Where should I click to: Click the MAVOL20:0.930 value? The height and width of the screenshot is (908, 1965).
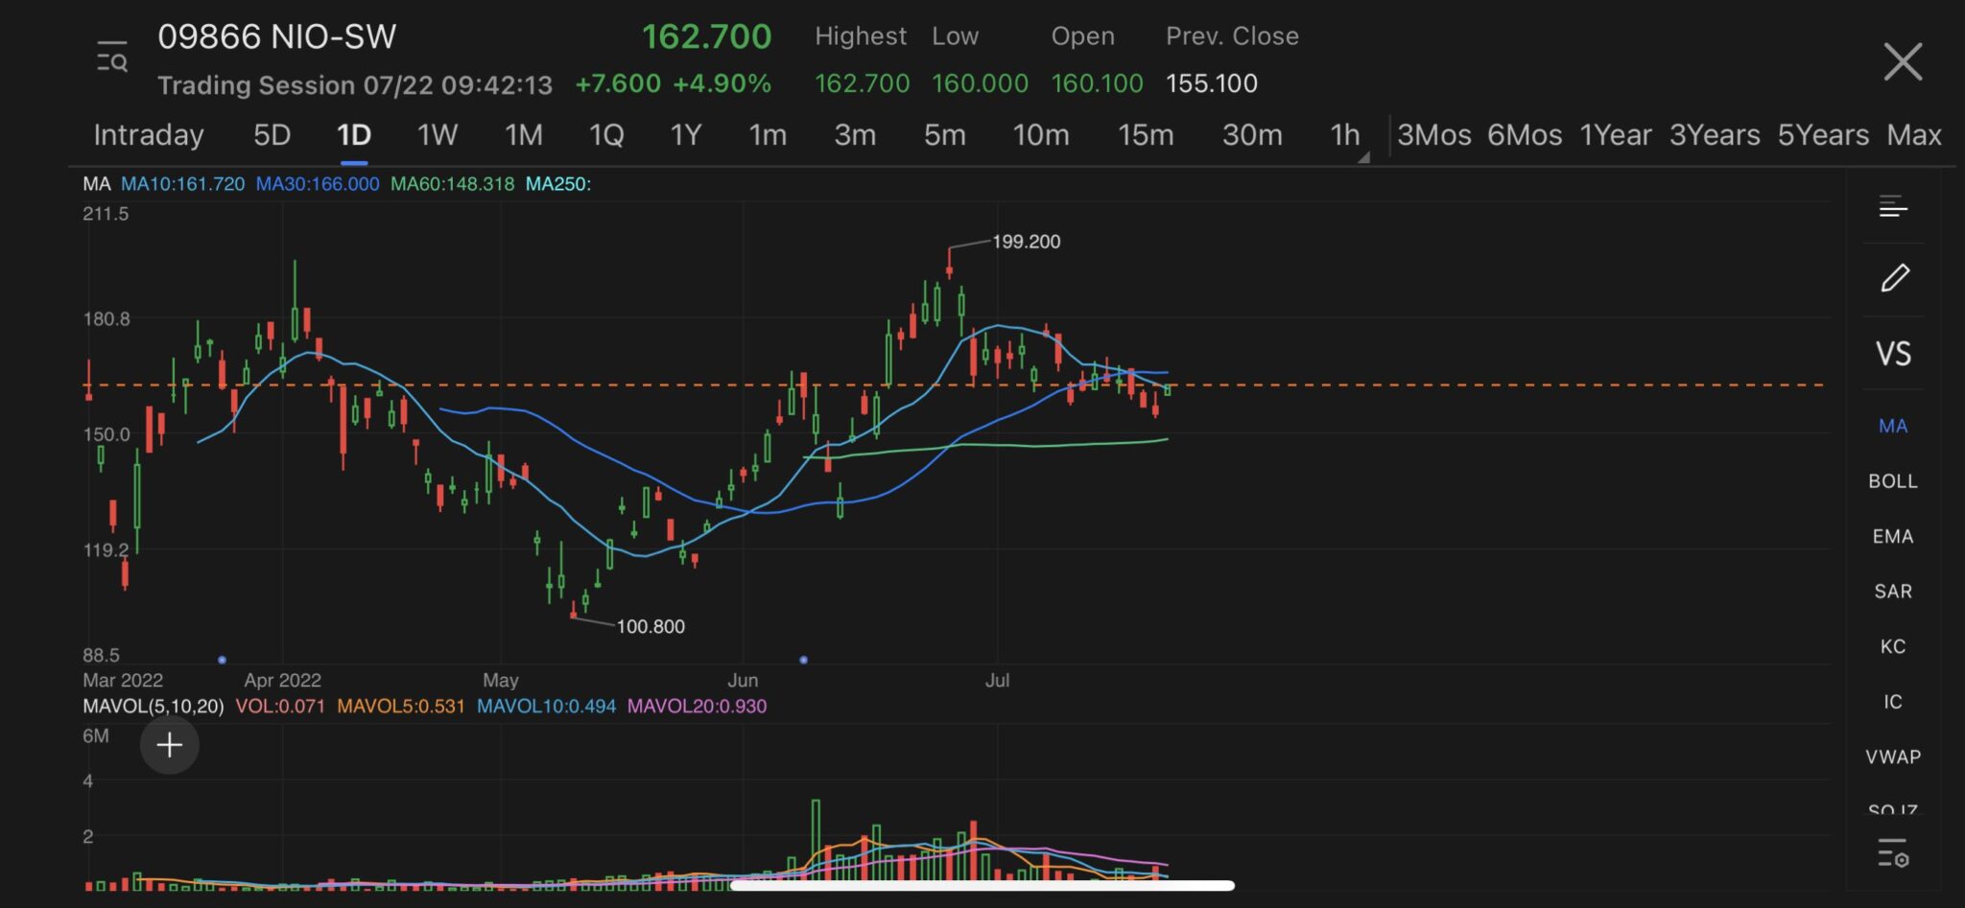[698, 707]
